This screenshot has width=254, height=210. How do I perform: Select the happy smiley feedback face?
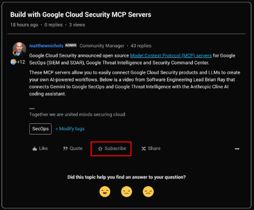105,191
